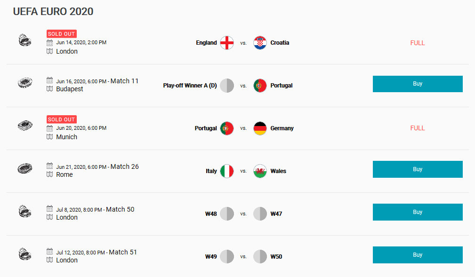
Task: Click stadium icon for Rome match
Action: 25,169
